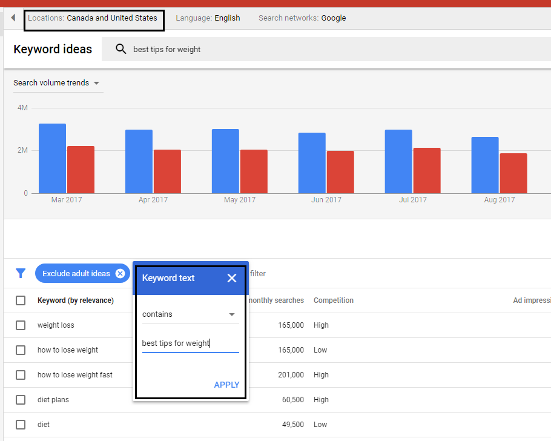Check the diet keyword checkbox

pos(21,424)
